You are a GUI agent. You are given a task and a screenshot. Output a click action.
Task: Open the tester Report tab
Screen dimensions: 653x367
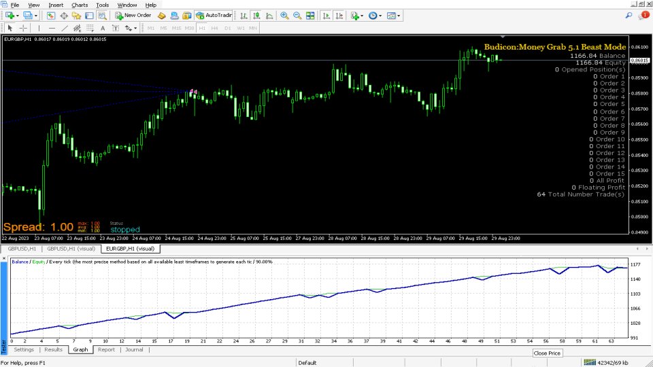point(106,349)
